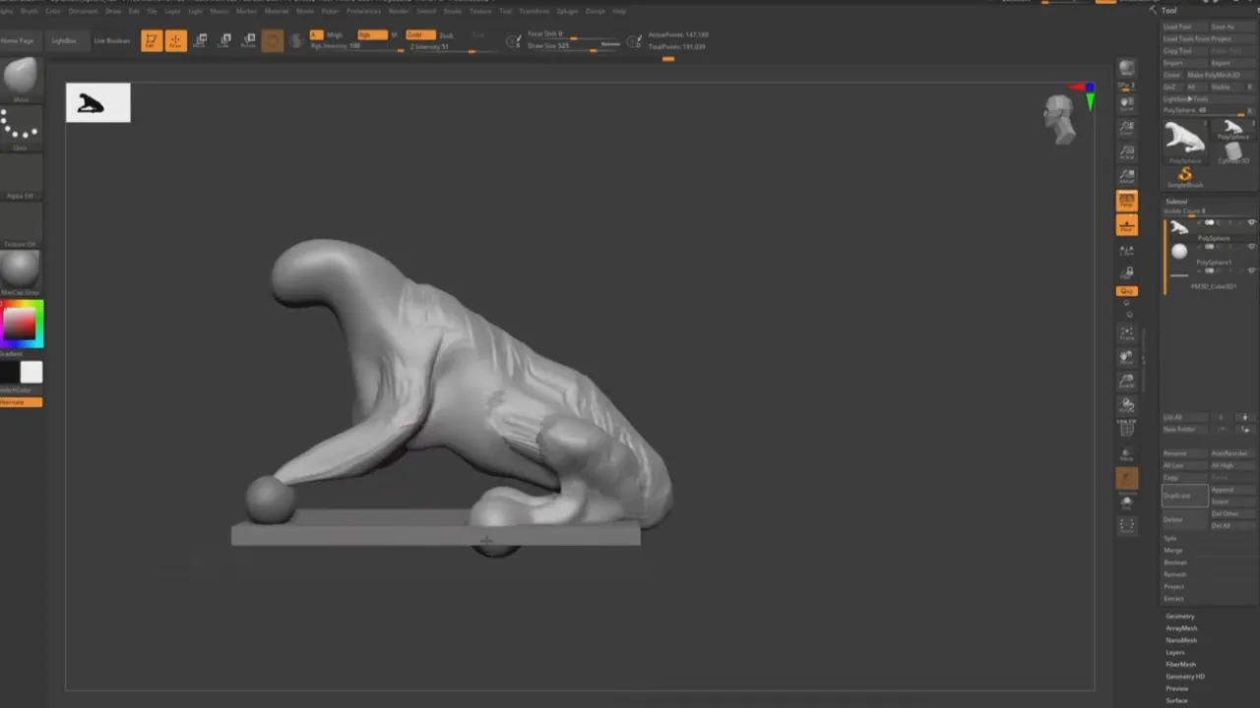Screen dimensions: 1260x708
Task: Toggle Live Boolean
Action: click(111, 41)
